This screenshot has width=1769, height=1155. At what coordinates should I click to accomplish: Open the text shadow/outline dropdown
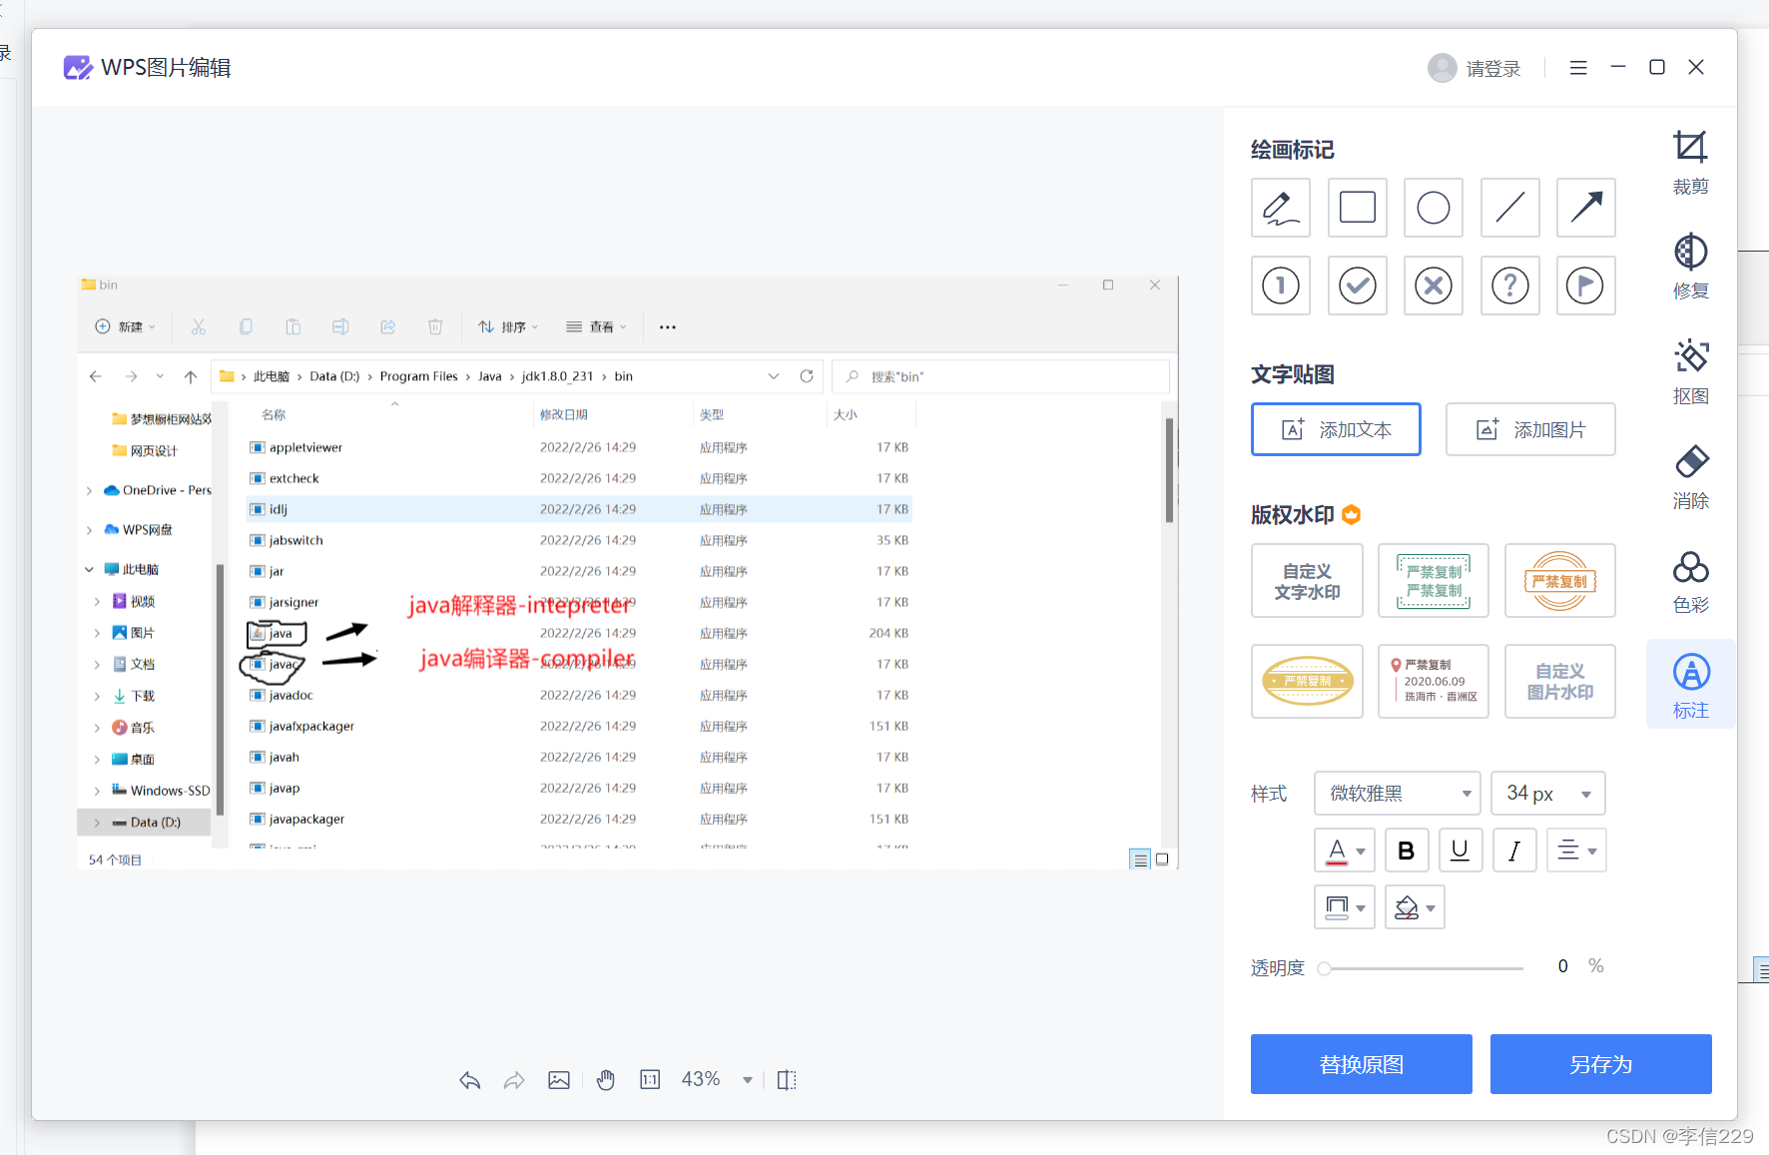1345,907
